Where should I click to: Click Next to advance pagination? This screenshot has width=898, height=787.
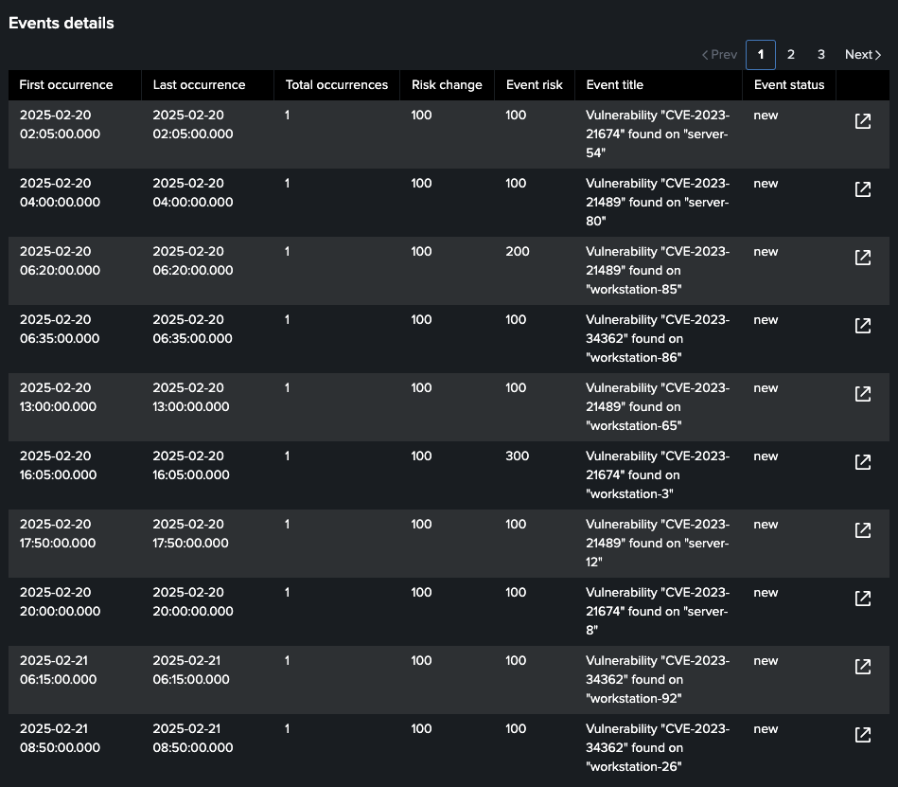(862, 55)
